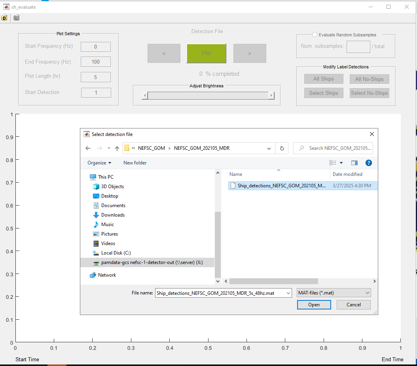The image size is (417, 366).
Task: Cancel the file selection dialog
Action: 353,305
